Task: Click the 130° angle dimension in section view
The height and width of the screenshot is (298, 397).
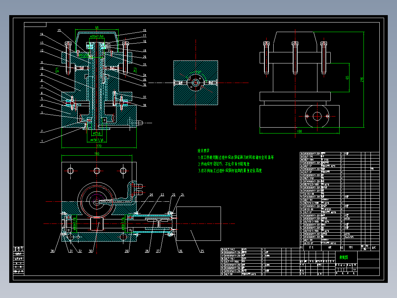Action: pyautogui.click(x=198, y=73)
